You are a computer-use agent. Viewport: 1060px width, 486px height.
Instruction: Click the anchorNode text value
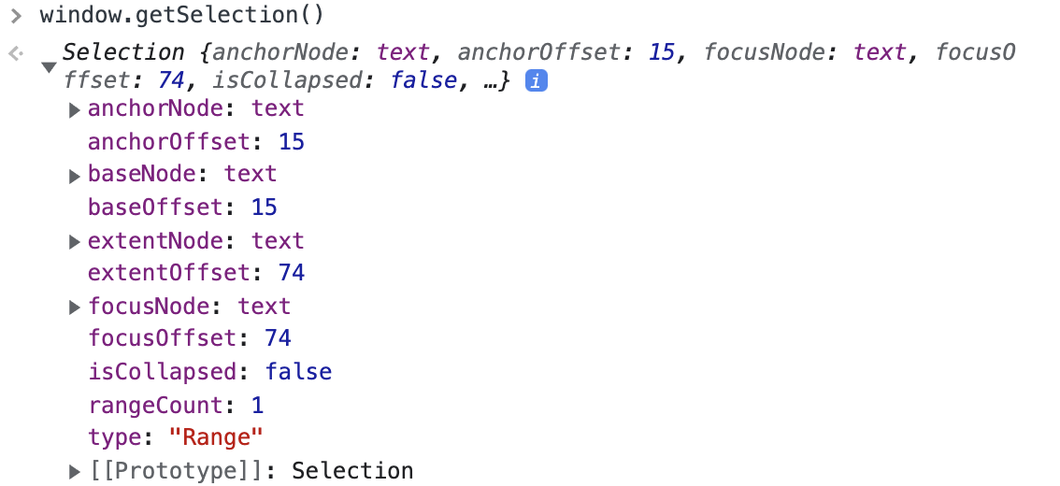coord(278,108)
